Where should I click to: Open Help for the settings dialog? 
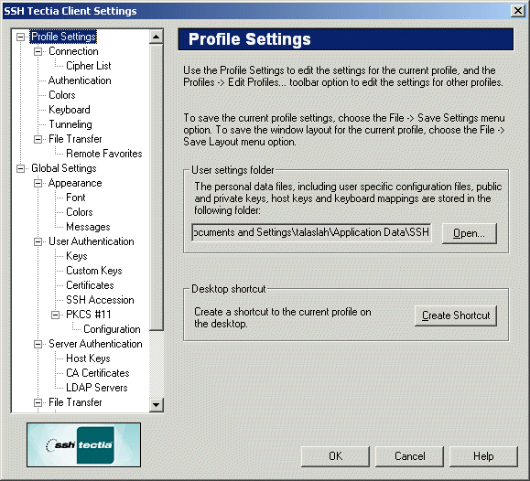coord(483,456)
